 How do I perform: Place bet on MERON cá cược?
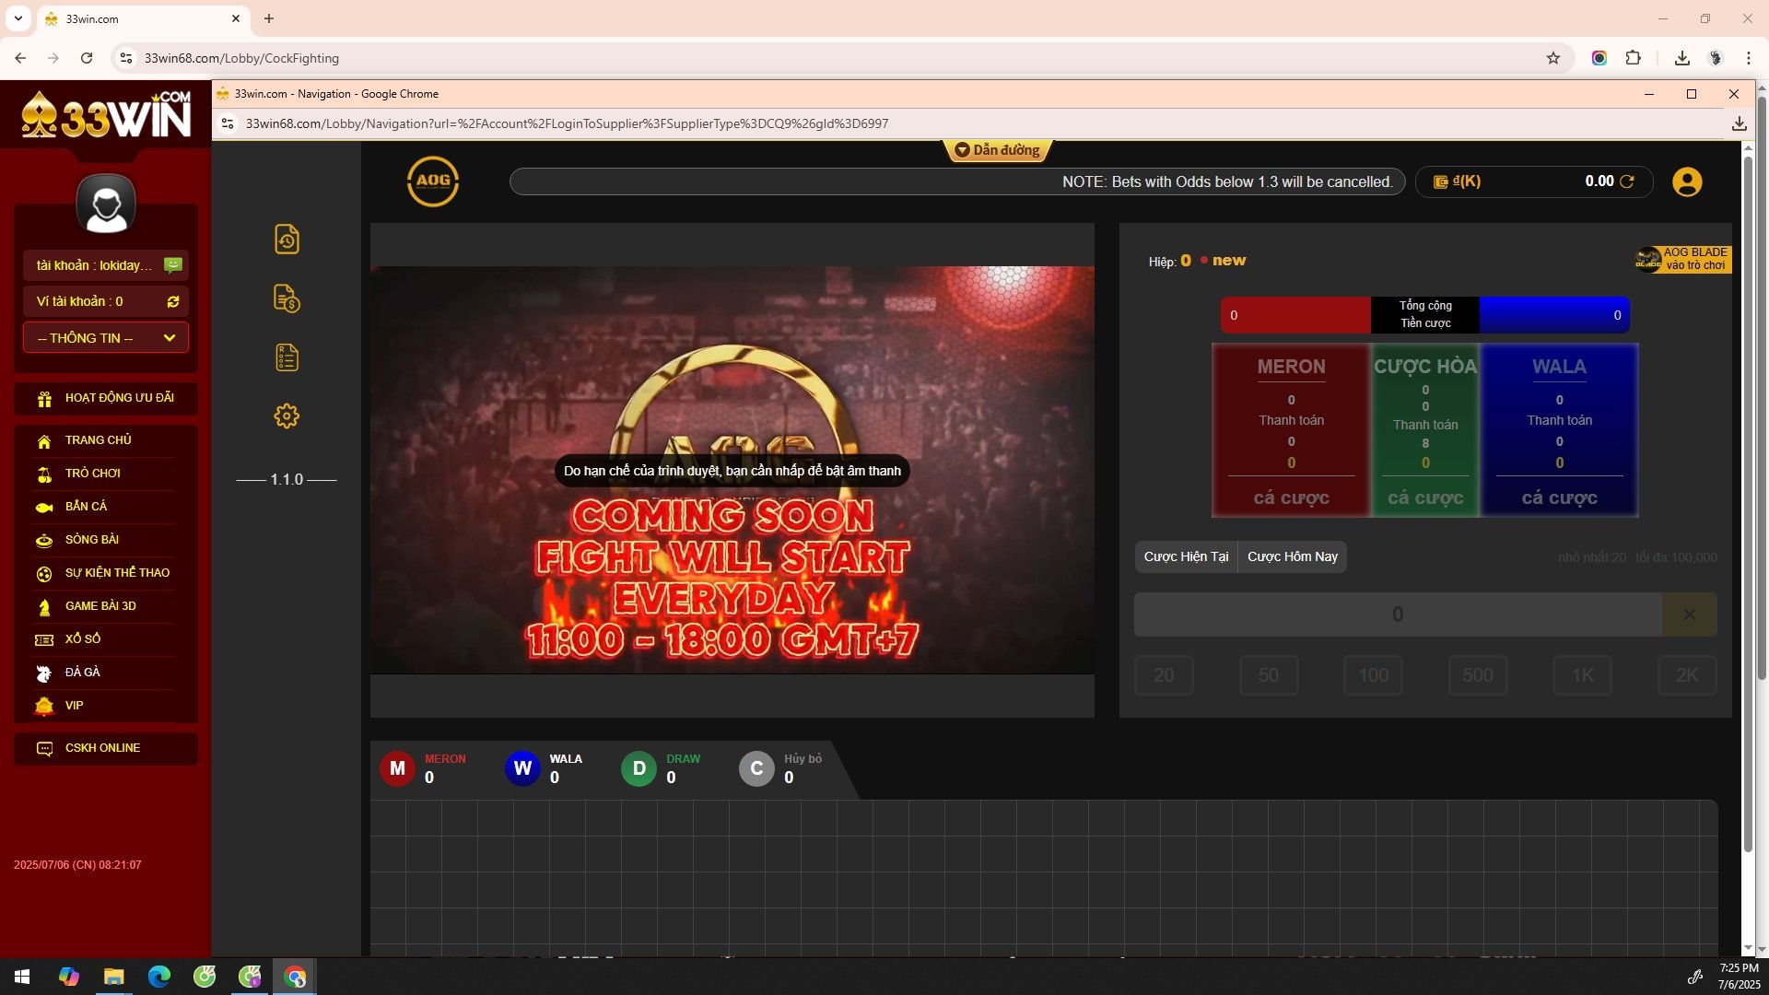coord(1291,498)
